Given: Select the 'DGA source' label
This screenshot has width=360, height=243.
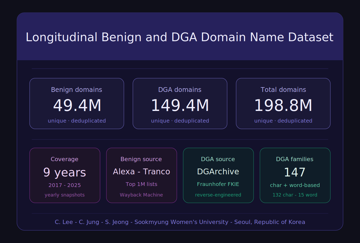Looking at the screenshot, I should coord(218,159).
